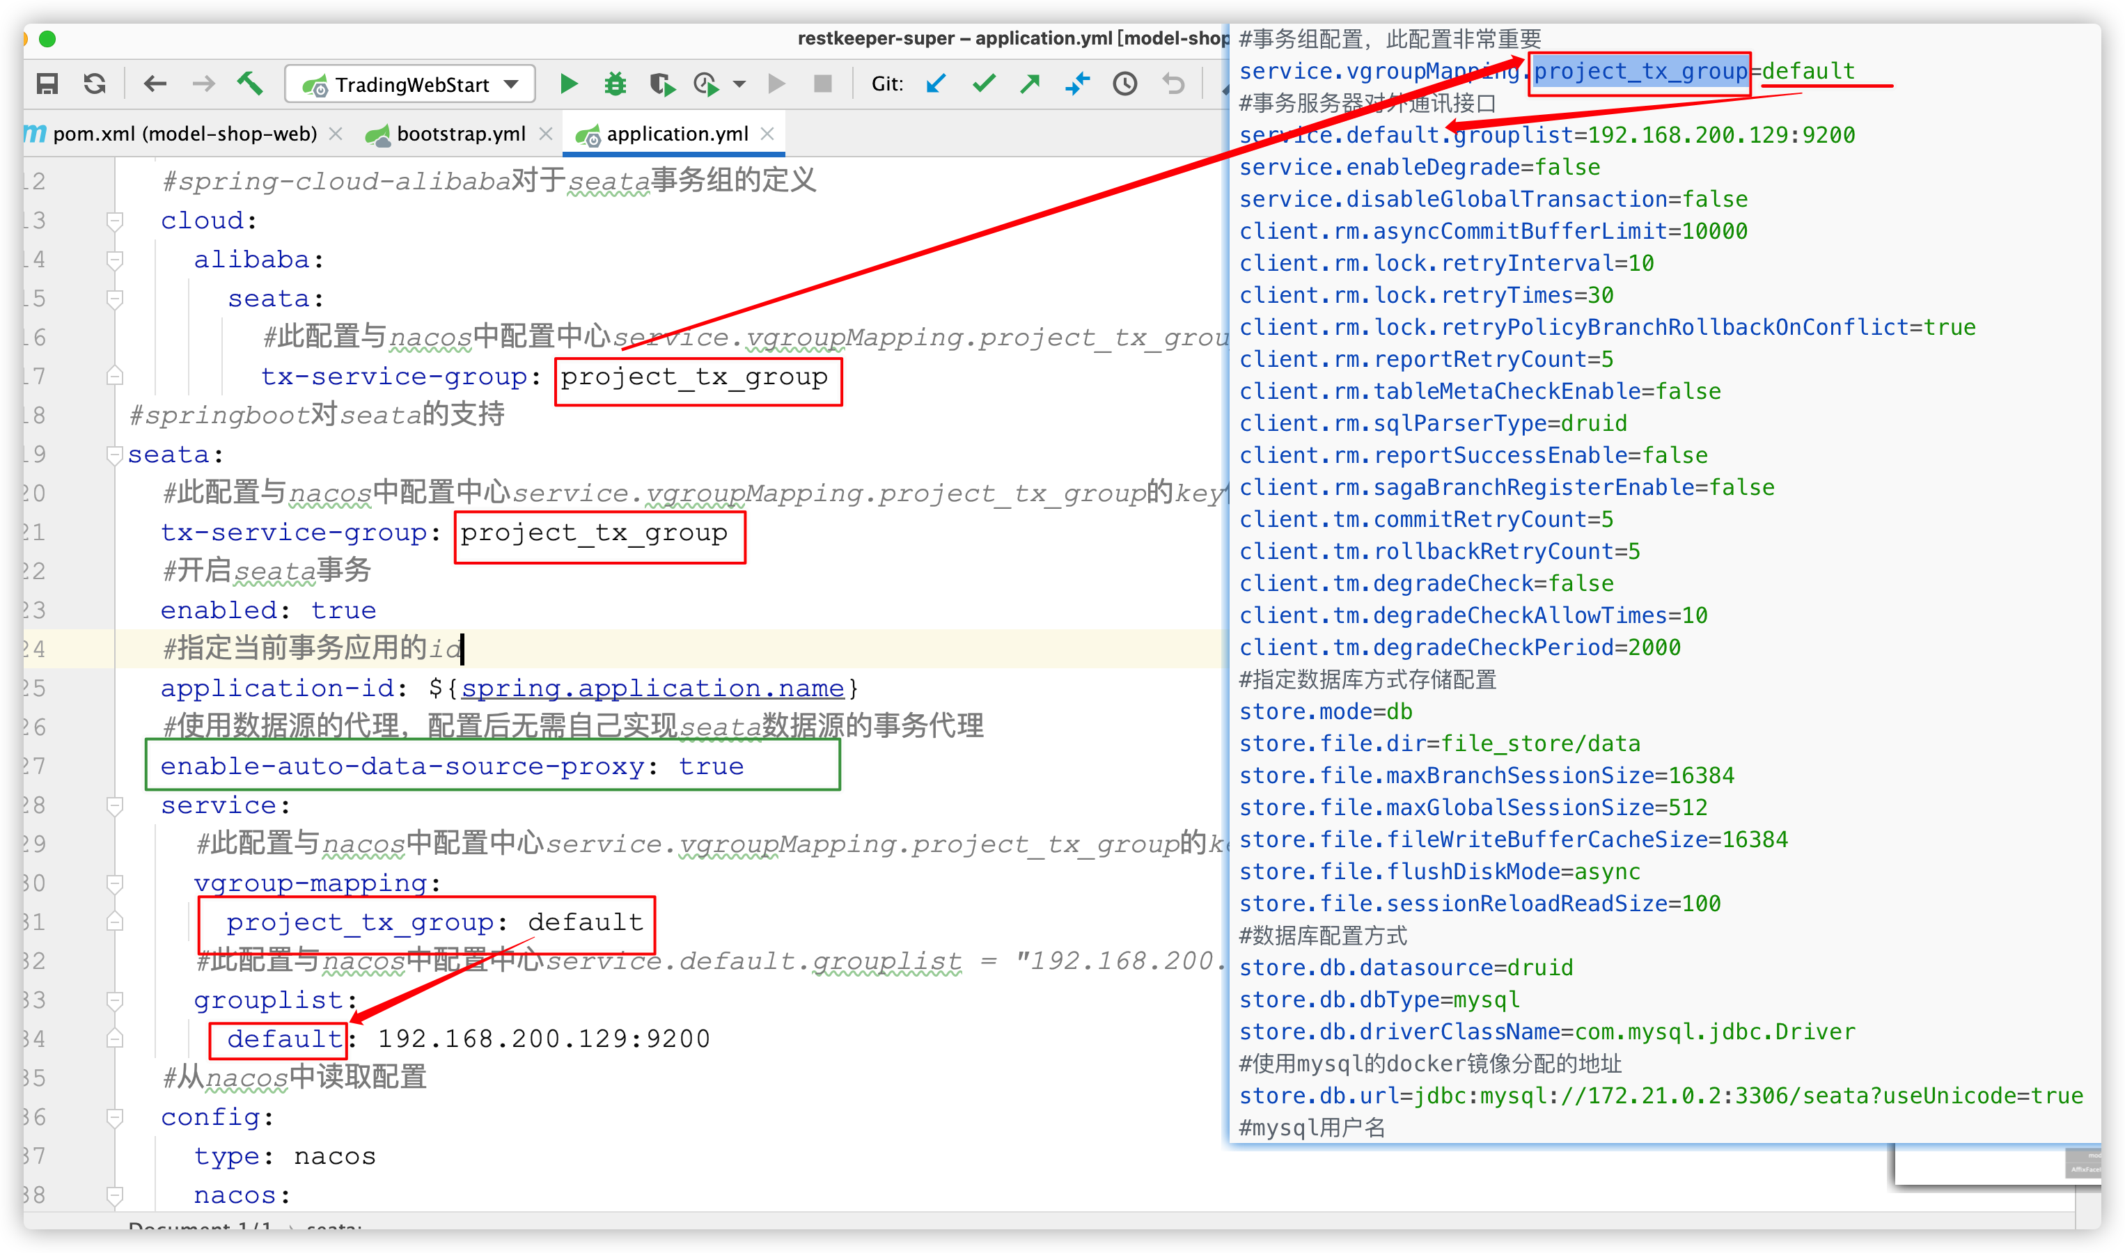Click the 'enabled: true' line
Viewport: 2125px width, 1253px height.
point(269,610)
